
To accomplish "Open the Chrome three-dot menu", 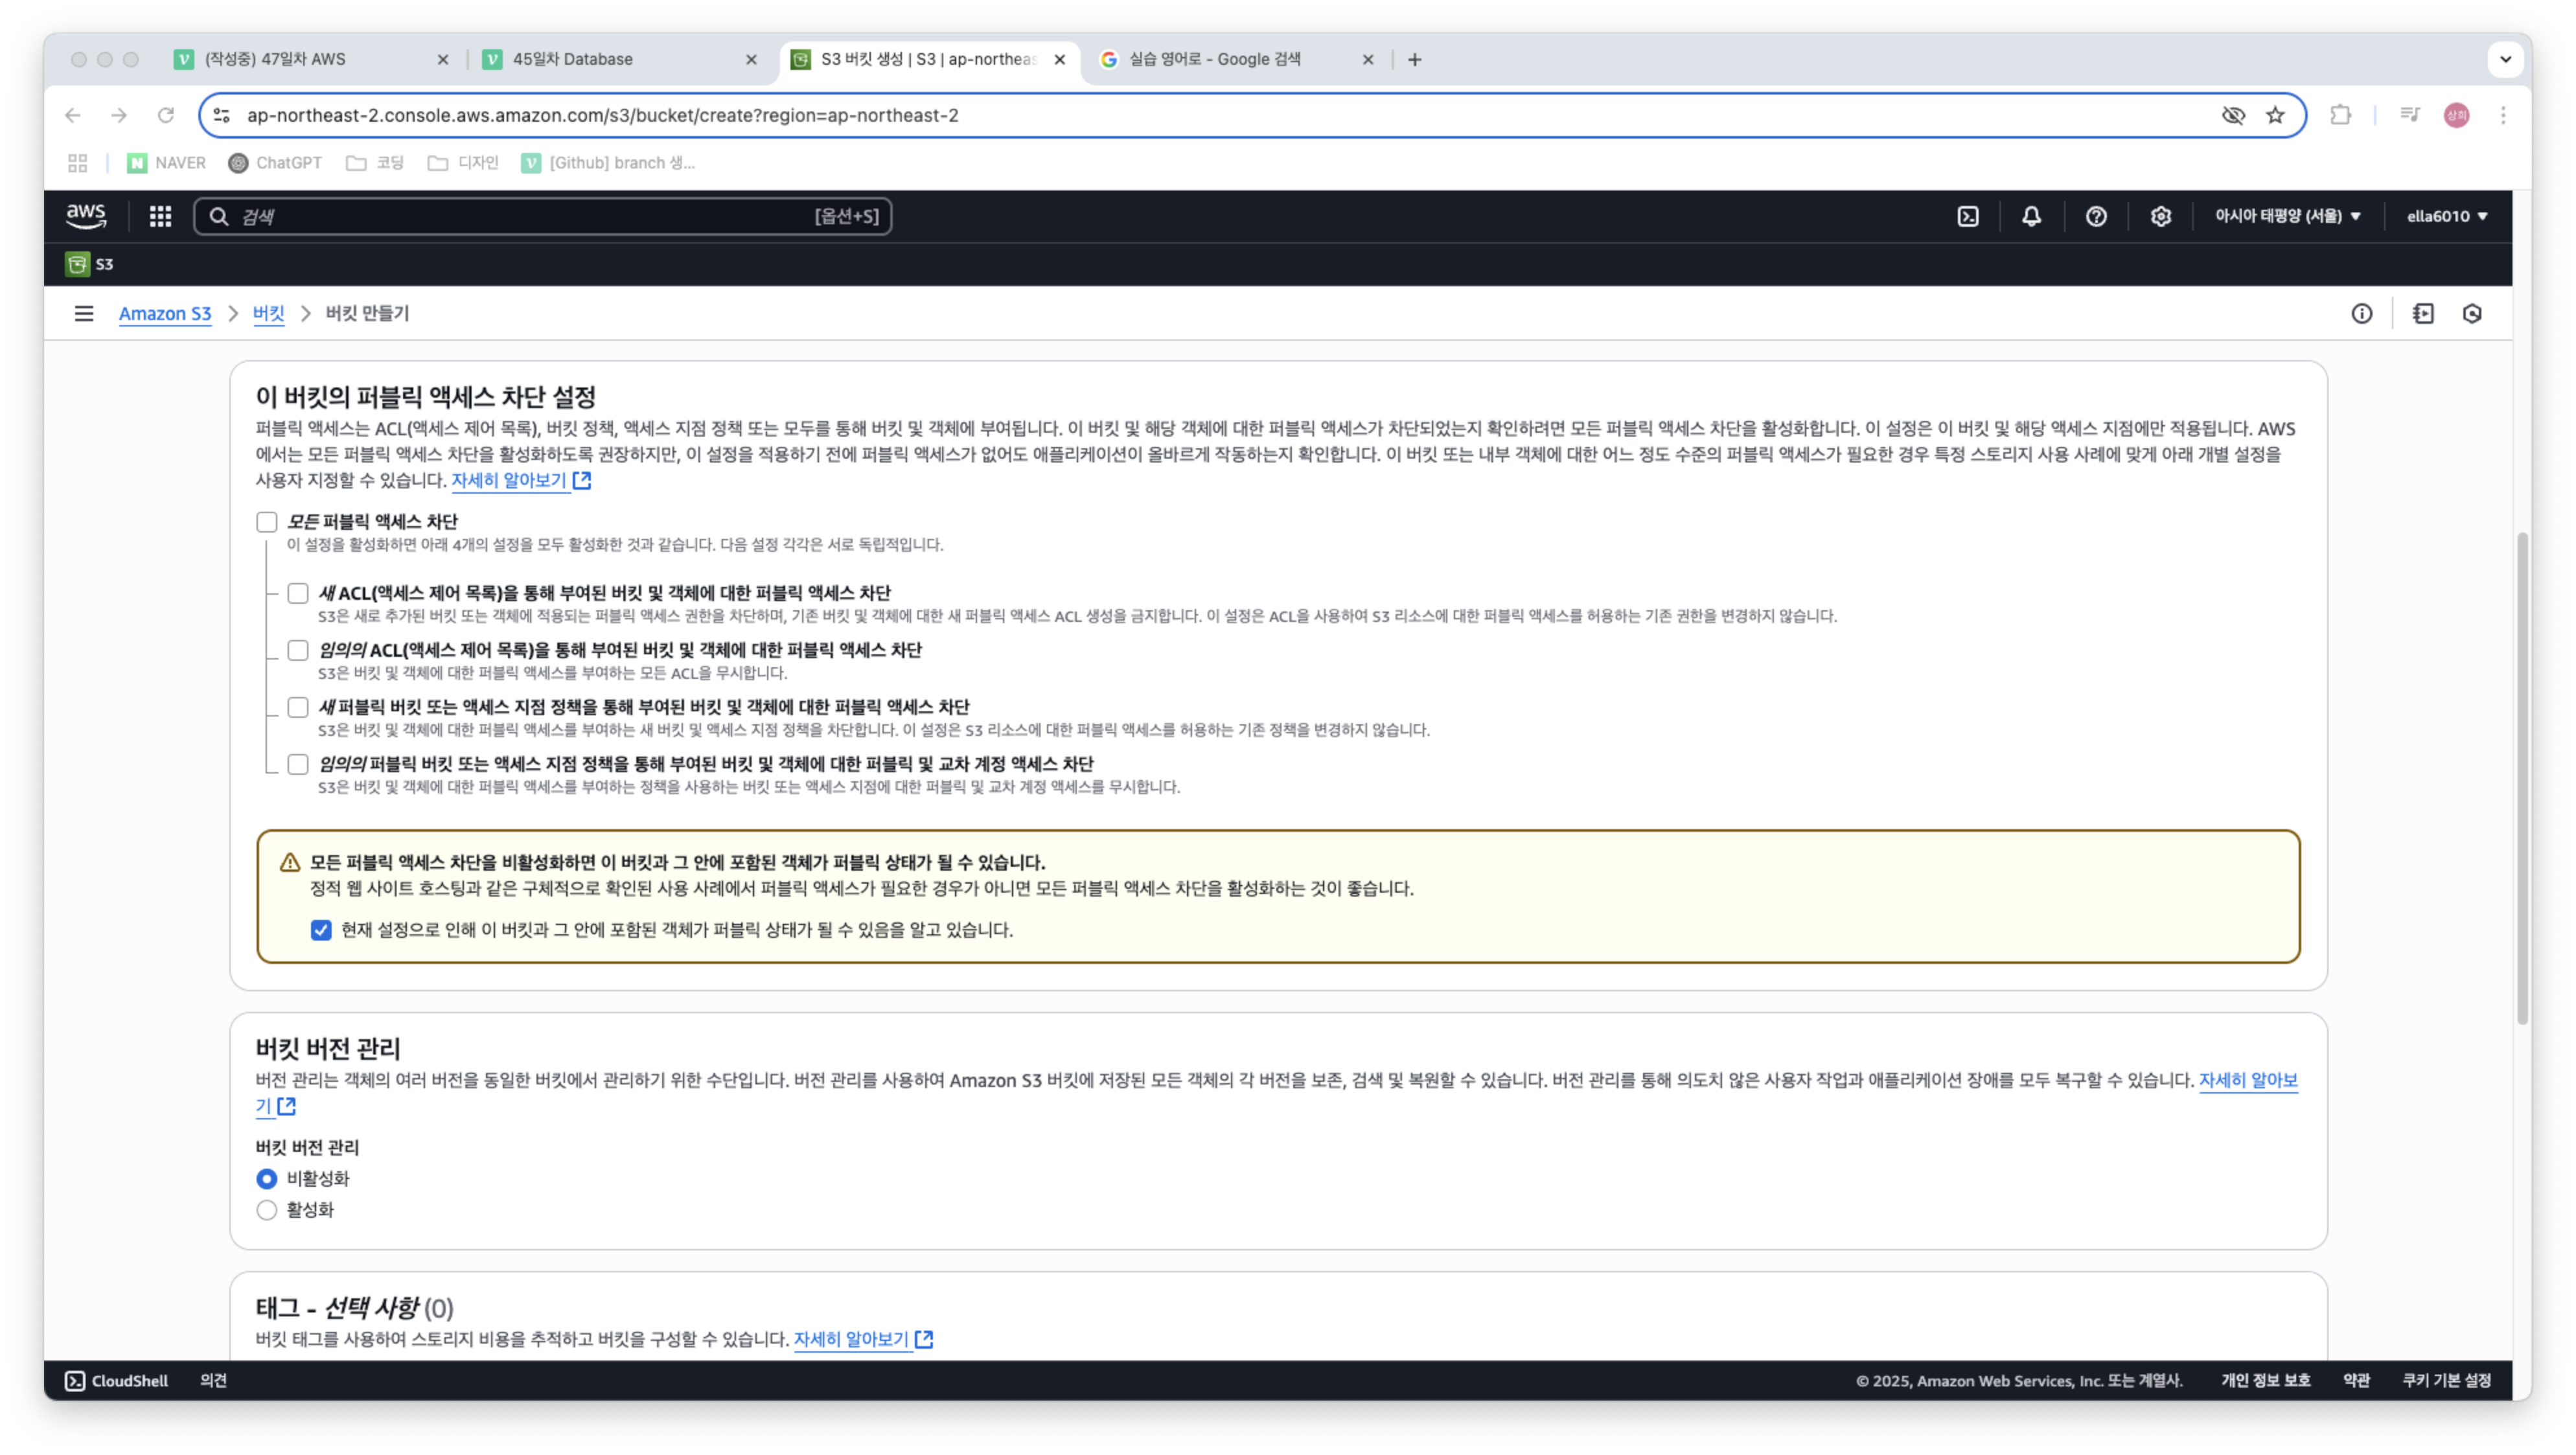I will [2503, 115].
